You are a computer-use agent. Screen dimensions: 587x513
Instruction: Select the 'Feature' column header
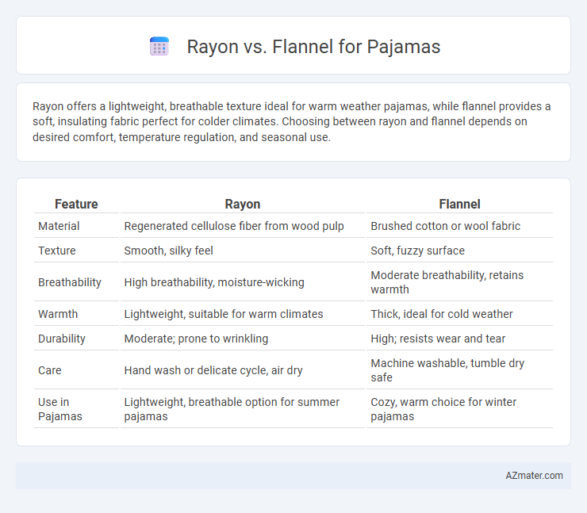76,204
